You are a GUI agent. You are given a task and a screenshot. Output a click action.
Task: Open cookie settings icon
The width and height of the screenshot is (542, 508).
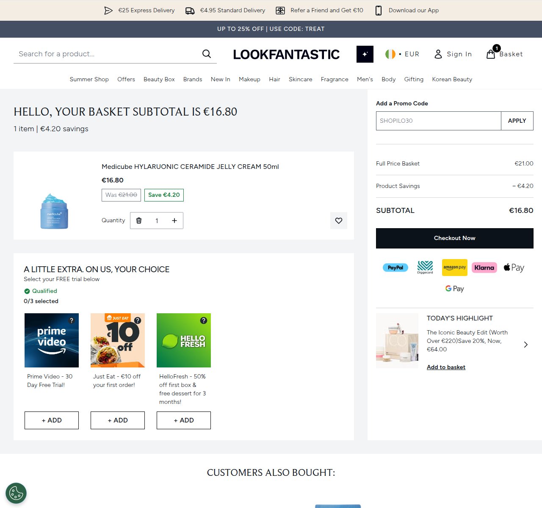tap(16, 493)
